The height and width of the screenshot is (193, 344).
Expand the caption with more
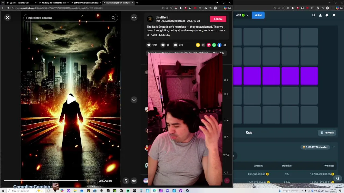[x=222, y=30]
